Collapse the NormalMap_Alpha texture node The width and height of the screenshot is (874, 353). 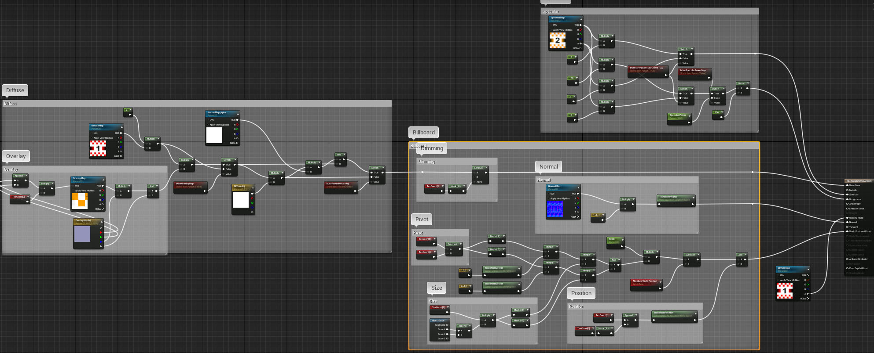(x=238, y=114)
